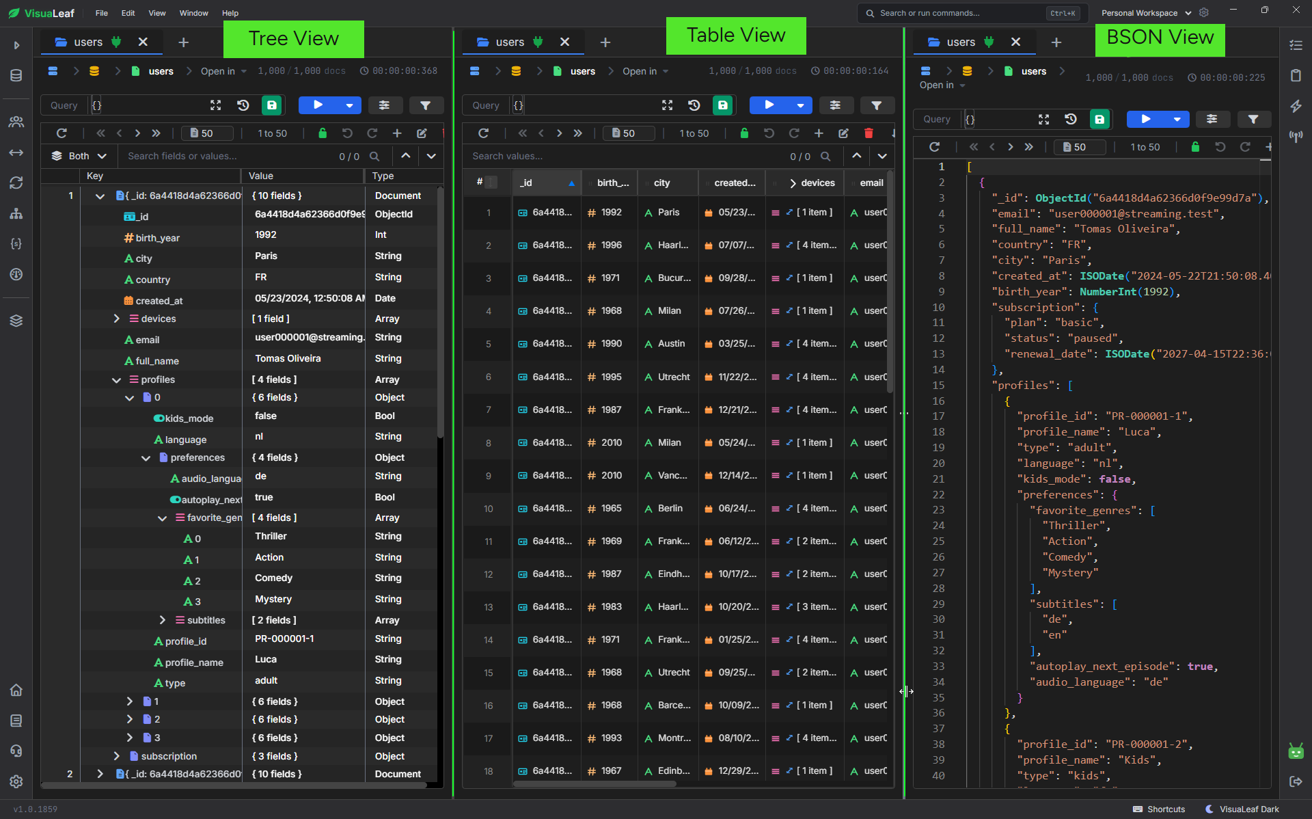
Task: Click the Table View horizontal scrollbar
Action: tap(593, 784)
